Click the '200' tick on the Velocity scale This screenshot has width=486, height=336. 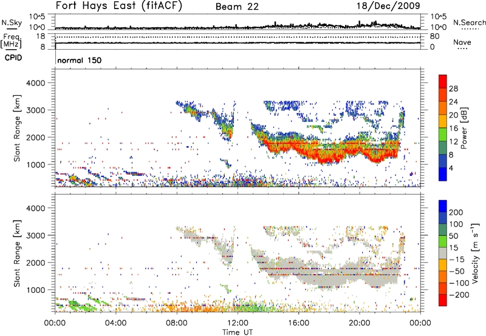point(456,212)
